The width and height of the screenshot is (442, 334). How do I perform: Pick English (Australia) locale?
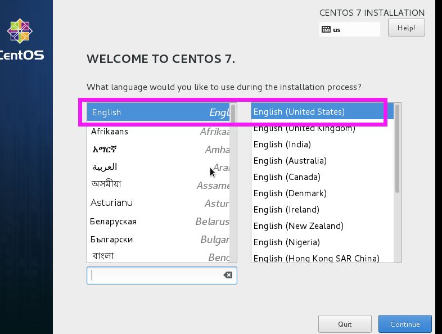tap(290, 161)
